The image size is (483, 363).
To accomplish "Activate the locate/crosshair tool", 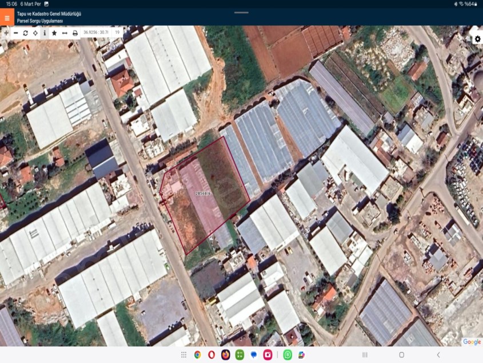I will (x=35, y=33).
